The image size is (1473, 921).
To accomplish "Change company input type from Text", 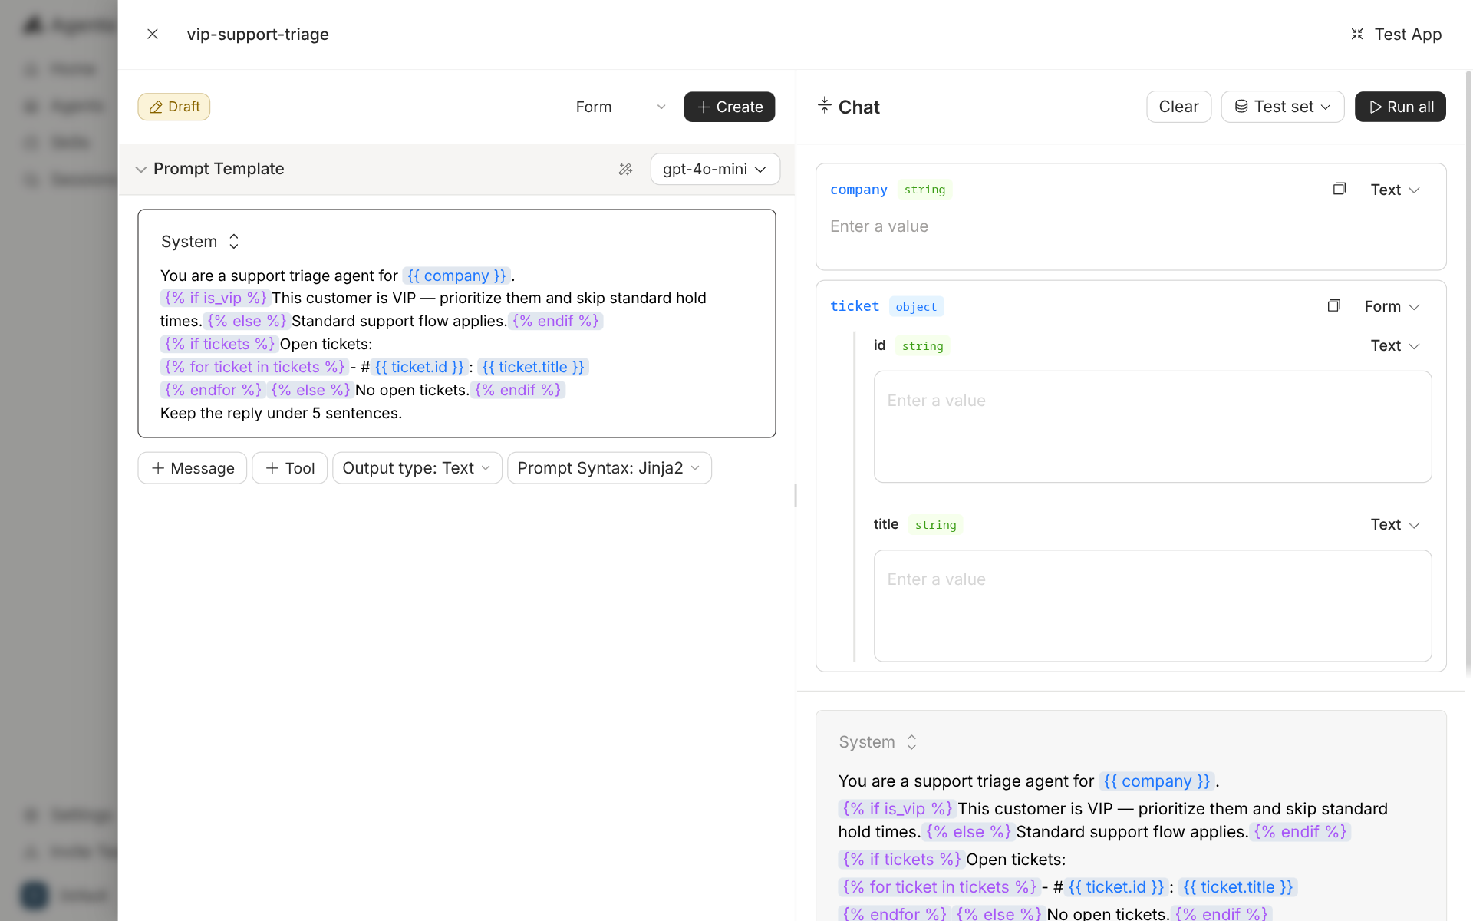I will pos(1396,190).
